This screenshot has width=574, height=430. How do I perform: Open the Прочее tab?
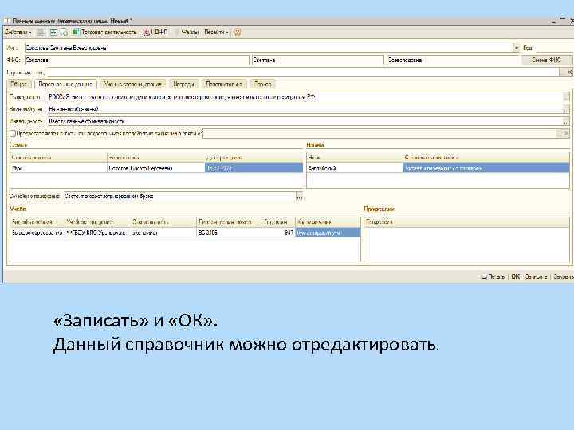(263, 84)
